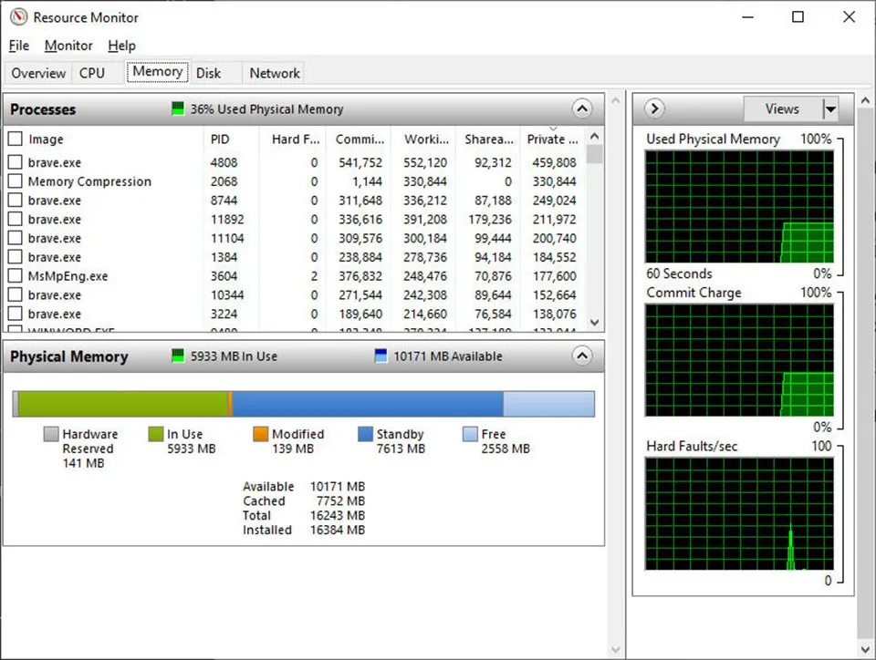
Task: Open the Monitor menu
Action: (x=68, y=45)
